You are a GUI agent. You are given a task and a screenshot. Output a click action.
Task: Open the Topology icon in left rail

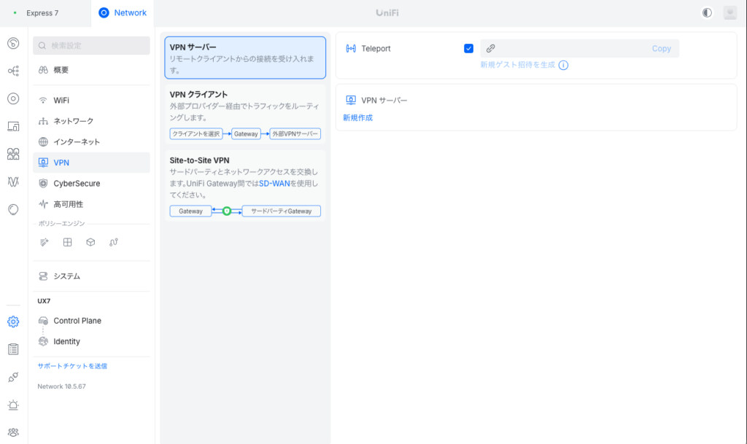13,71
